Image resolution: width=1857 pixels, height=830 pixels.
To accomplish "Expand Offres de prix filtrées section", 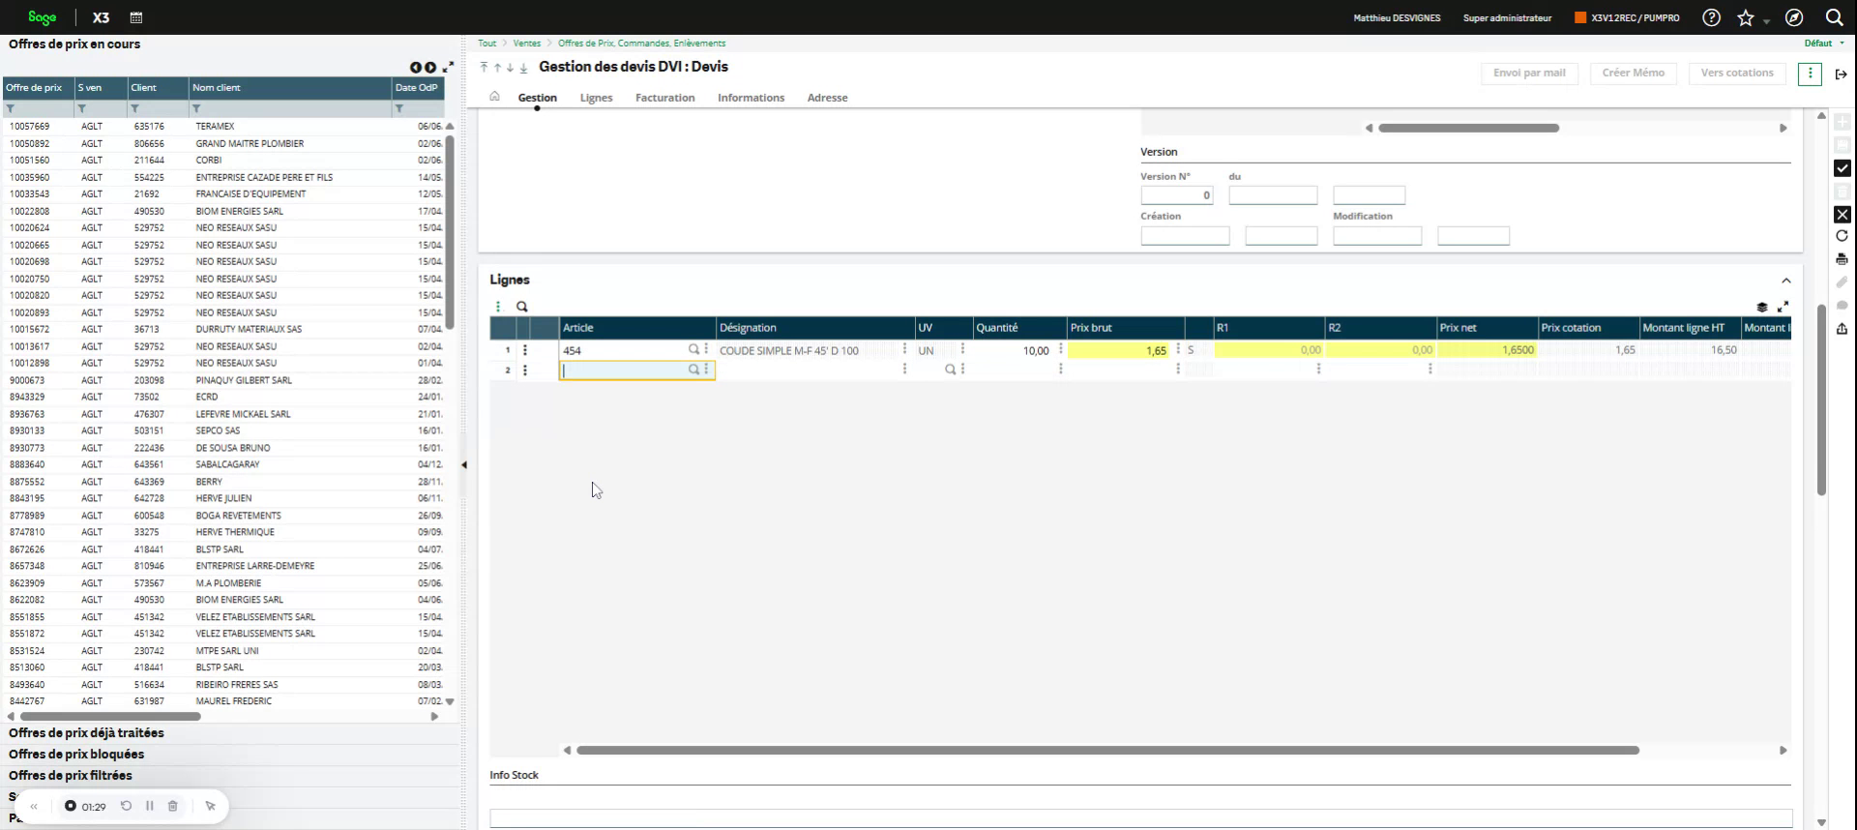I will [71, 776].
